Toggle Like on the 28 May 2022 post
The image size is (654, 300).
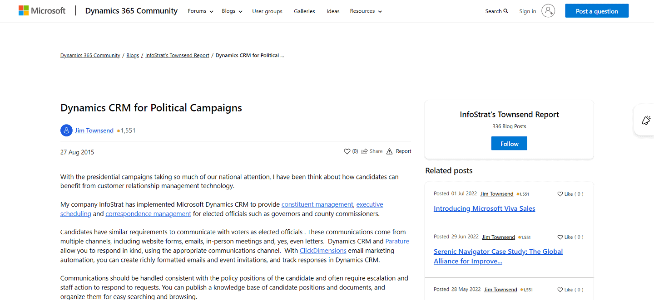point(570,290)
